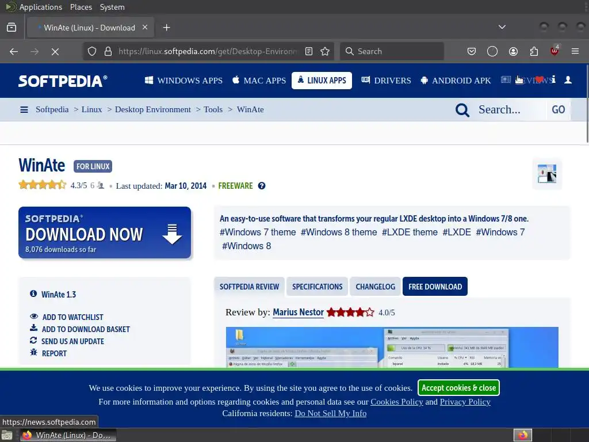Click the red heart icon in navbar
This screenshot has width=589, height=442.
coord(540,79)
